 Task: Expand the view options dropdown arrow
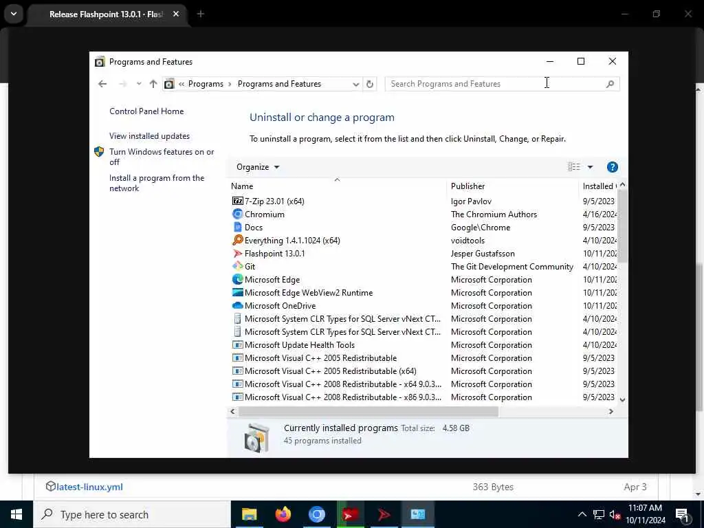(x=590, y=167)
